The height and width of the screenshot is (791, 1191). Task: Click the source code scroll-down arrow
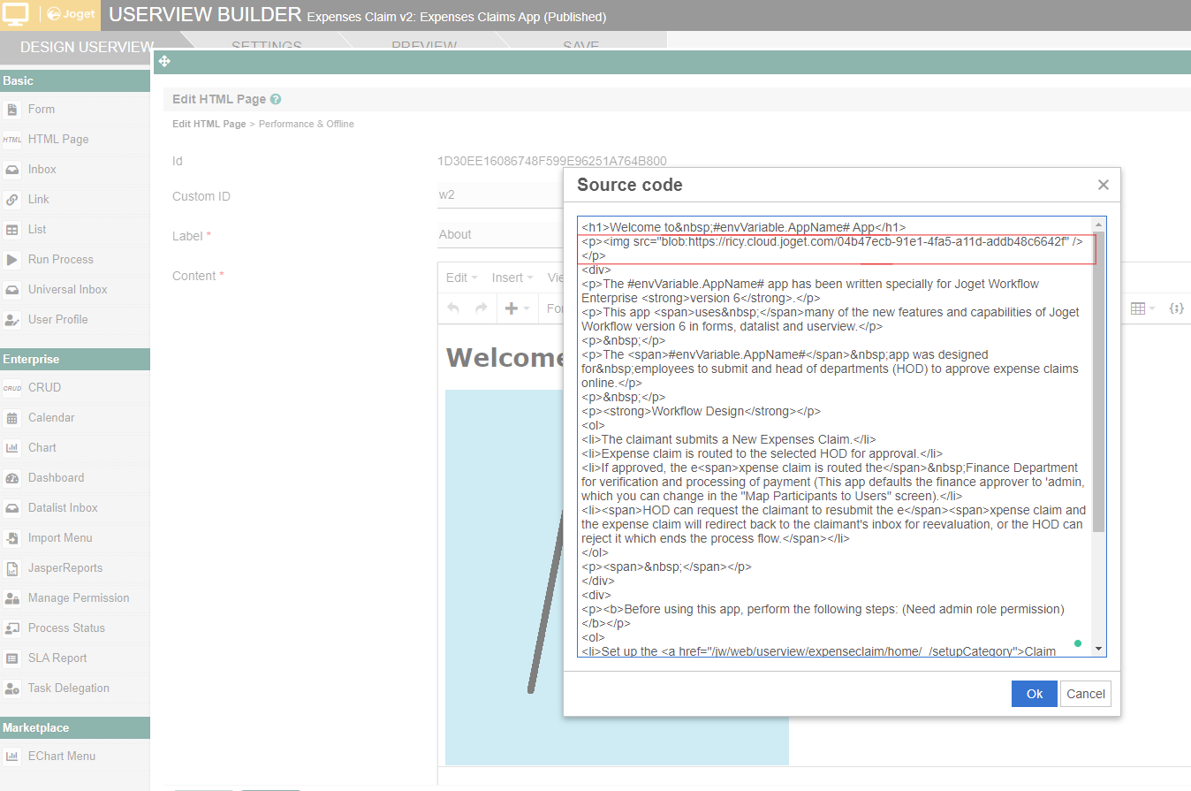coord(1098,649)
